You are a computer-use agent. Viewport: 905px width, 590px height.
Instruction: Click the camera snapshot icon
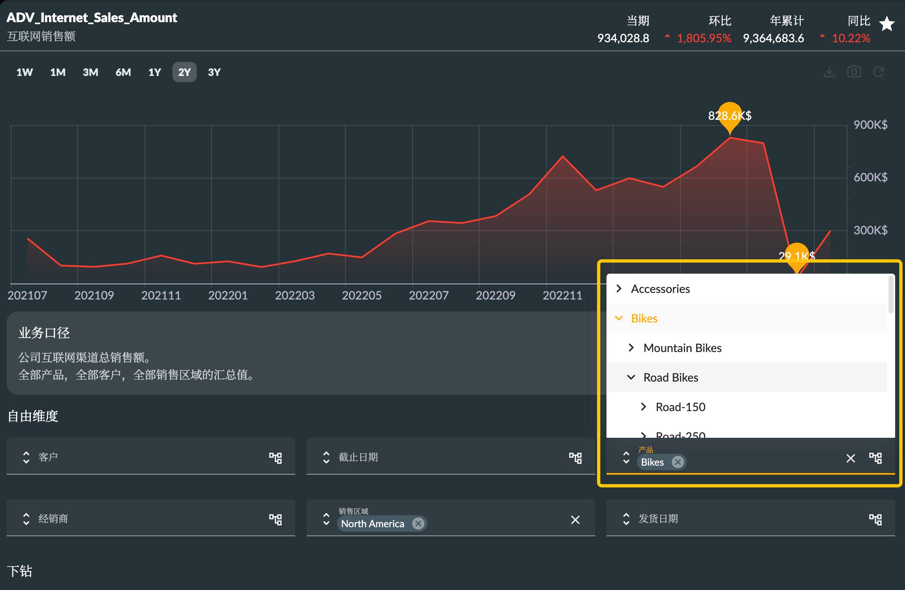coord(854,72)
